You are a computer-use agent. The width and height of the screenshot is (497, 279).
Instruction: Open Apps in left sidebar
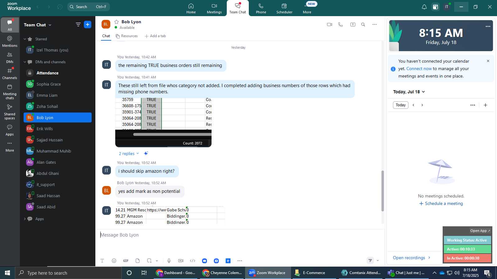10,130
